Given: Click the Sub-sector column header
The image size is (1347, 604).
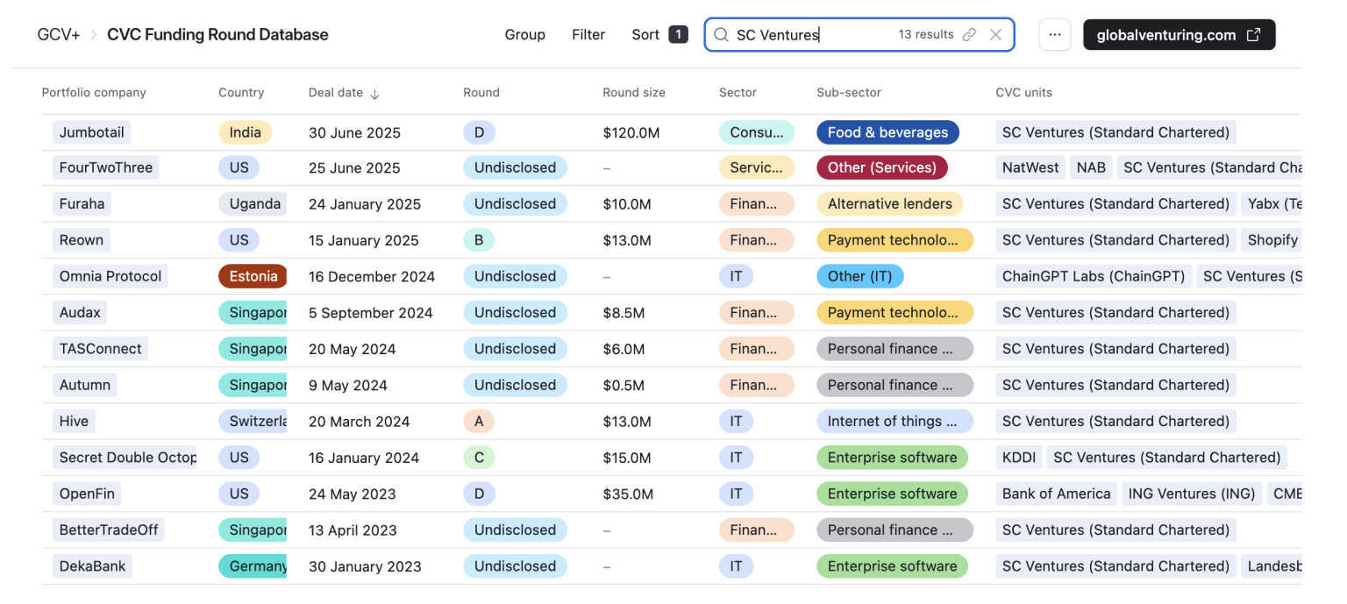Looking at the screenshot, I should [848, 93].
